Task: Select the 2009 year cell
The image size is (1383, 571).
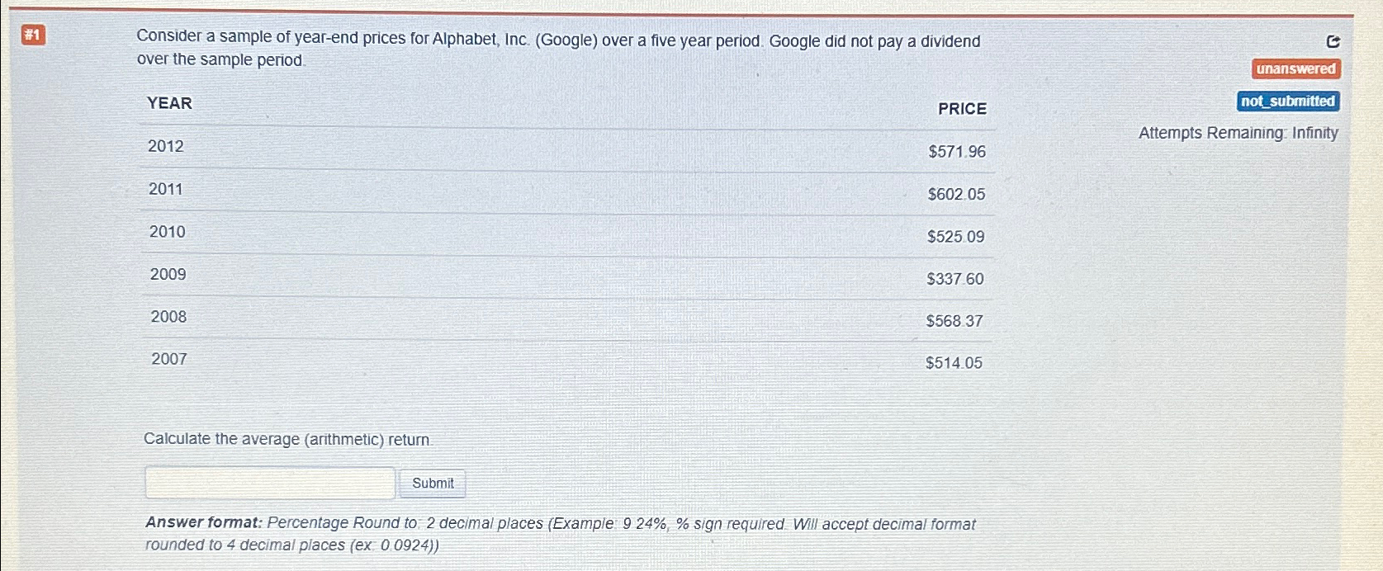Action: tap(168, 274)
